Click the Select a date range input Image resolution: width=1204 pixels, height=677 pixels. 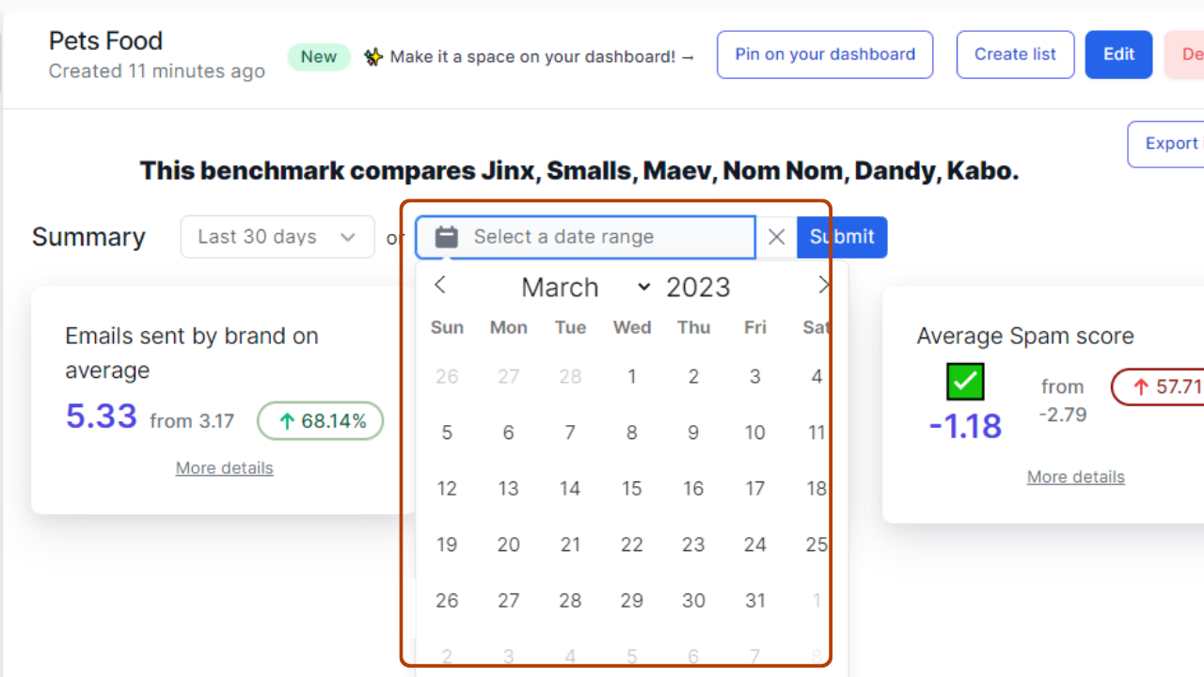click(x=585, y=237)
